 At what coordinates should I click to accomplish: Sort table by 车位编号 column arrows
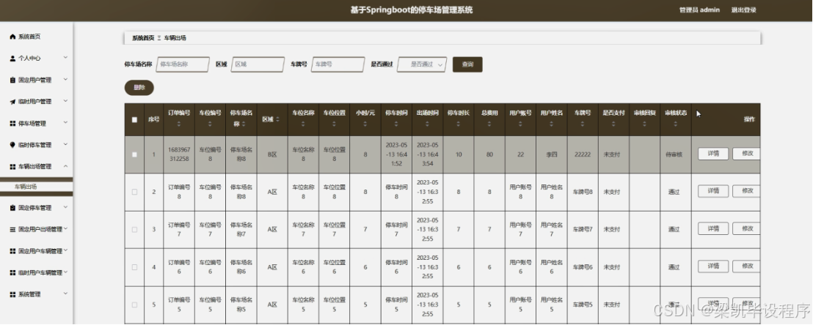coord(210,124)
